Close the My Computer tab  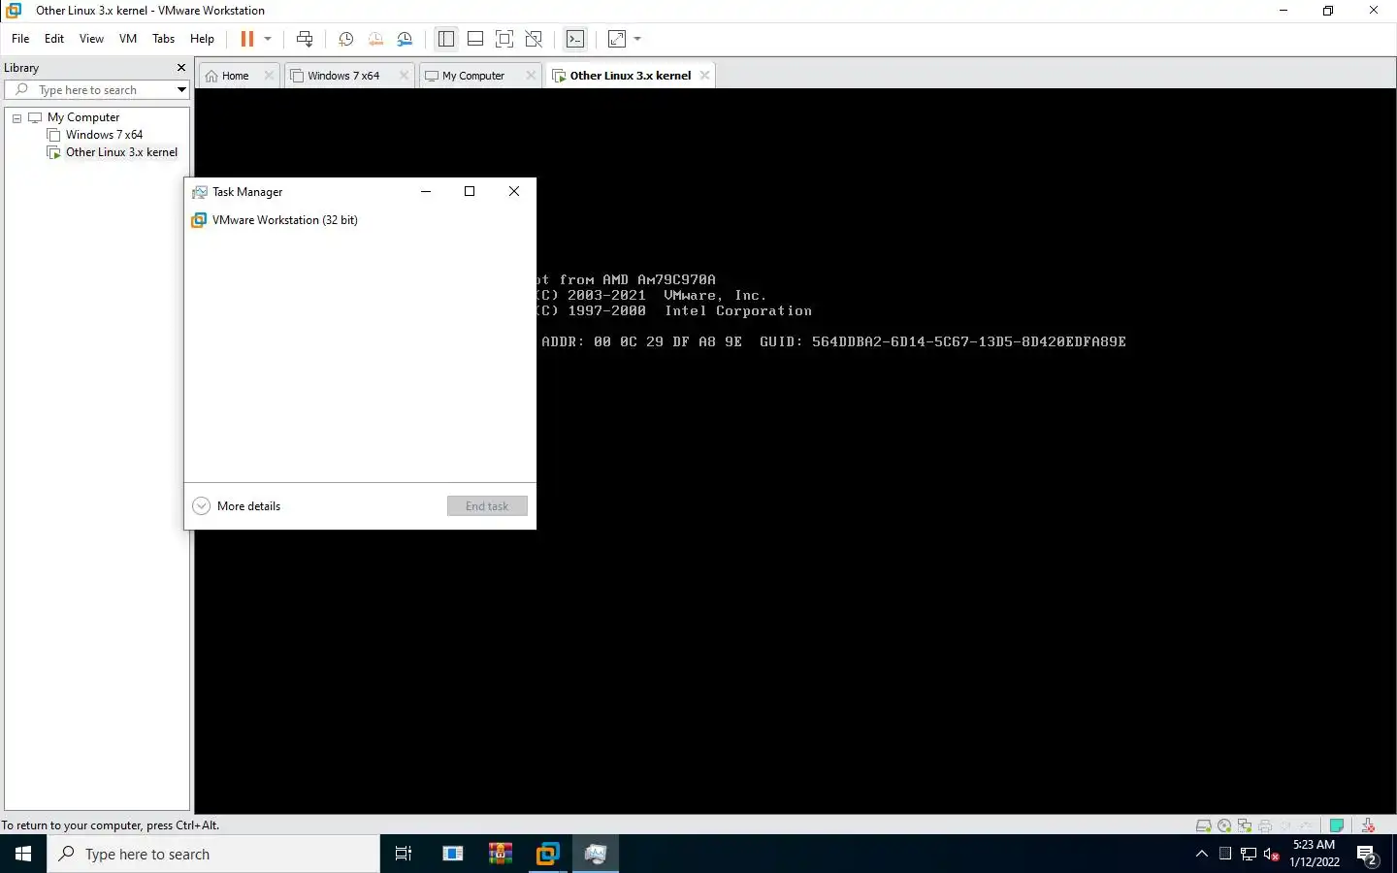point(531,76)
